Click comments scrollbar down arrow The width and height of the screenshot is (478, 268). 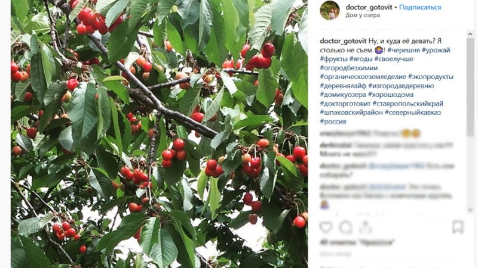(470, 210)
